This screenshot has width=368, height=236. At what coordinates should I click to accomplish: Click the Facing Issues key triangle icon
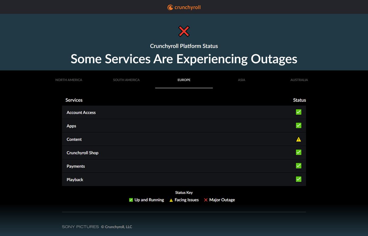[171, 200]
